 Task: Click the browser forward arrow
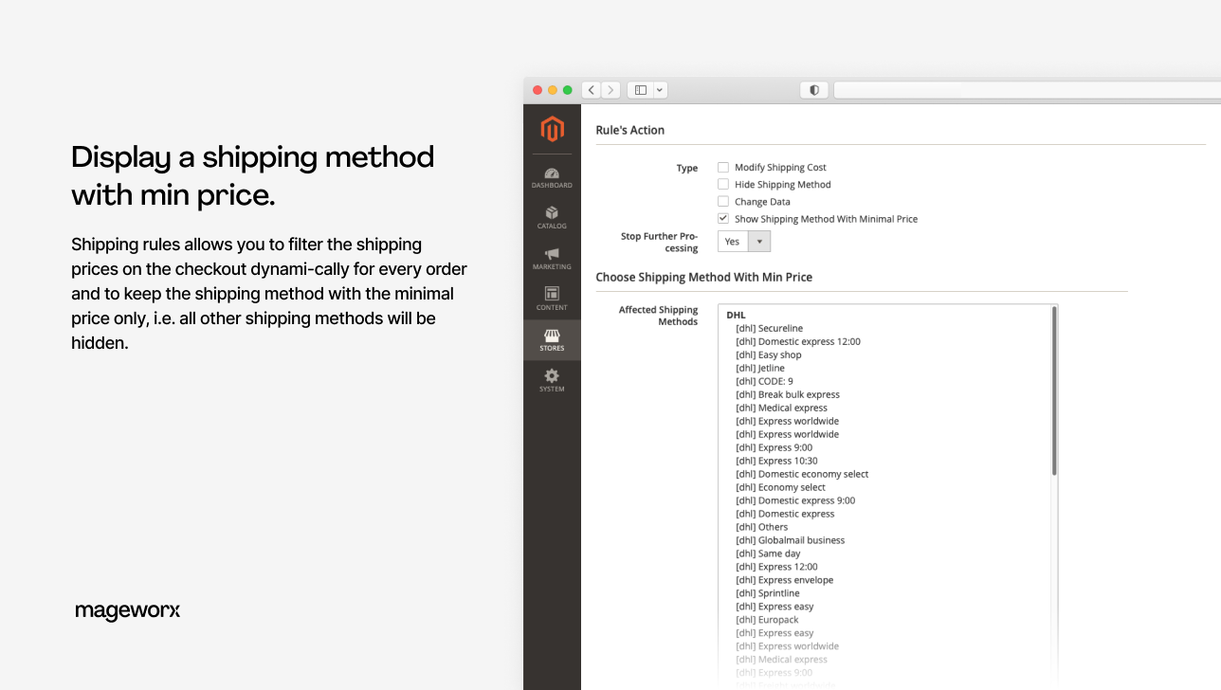(610, 89)
